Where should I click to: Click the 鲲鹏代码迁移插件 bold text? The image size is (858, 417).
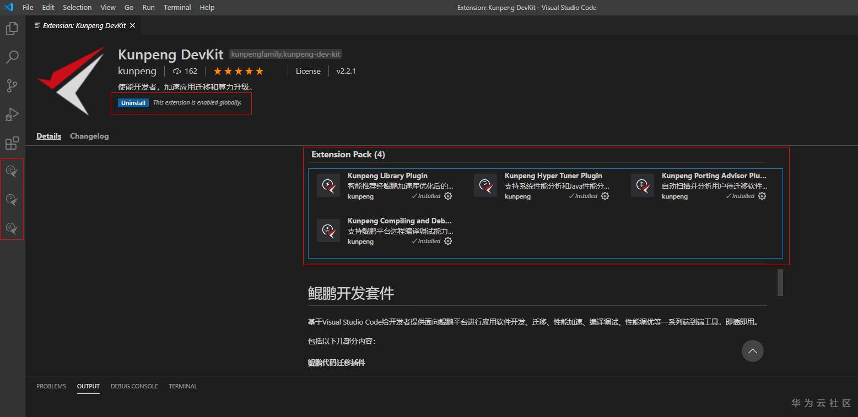pos(336,363)
